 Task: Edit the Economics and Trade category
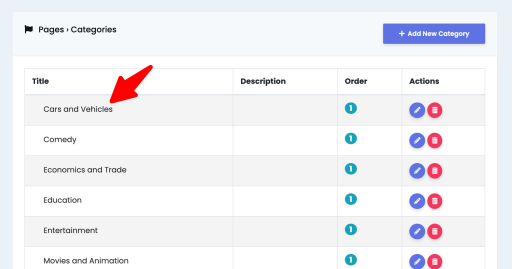coord(417,171)
